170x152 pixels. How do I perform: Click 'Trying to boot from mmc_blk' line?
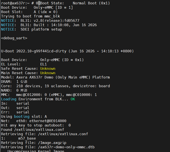[30, 16]
